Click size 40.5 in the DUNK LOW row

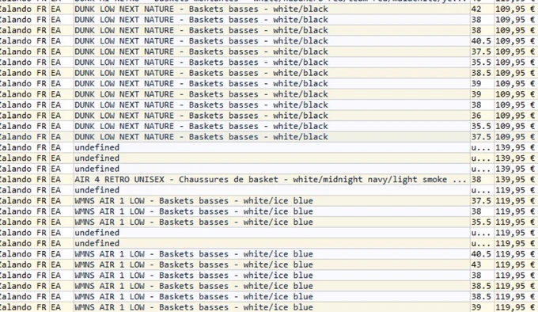click(x=481, y=41)
